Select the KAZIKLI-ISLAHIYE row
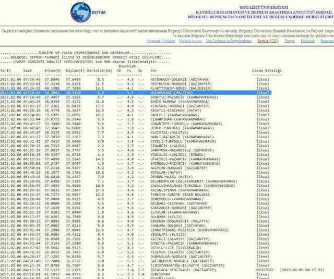 136,239
